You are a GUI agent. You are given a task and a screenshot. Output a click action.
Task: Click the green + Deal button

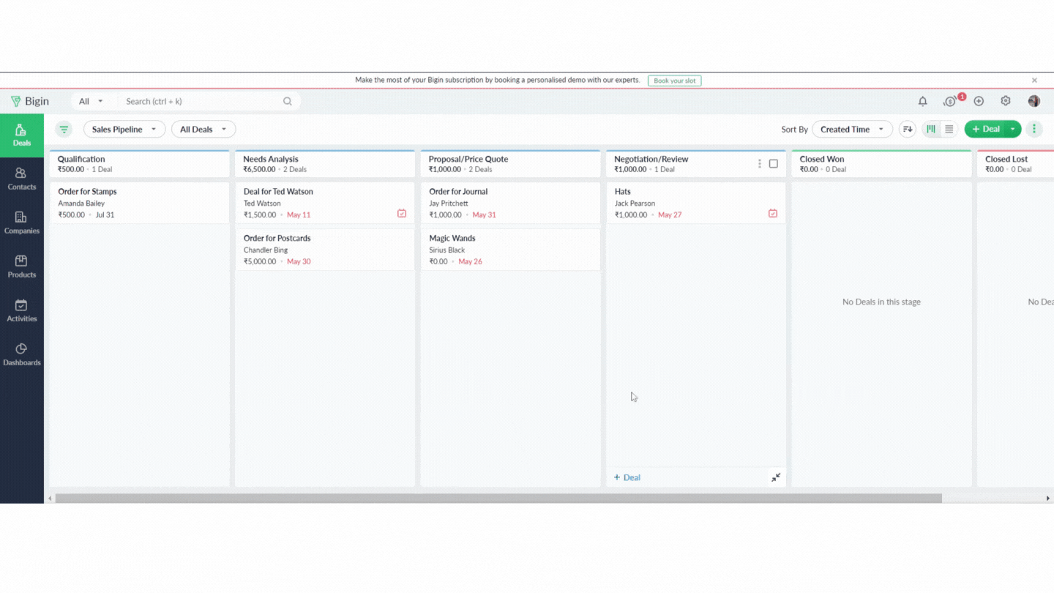(985, 130)
